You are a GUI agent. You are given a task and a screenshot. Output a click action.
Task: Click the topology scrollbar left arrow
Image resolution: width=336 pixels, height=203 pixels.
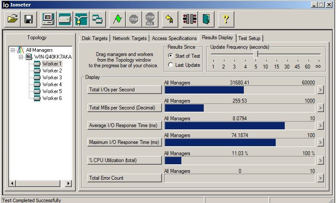point(12,183)
